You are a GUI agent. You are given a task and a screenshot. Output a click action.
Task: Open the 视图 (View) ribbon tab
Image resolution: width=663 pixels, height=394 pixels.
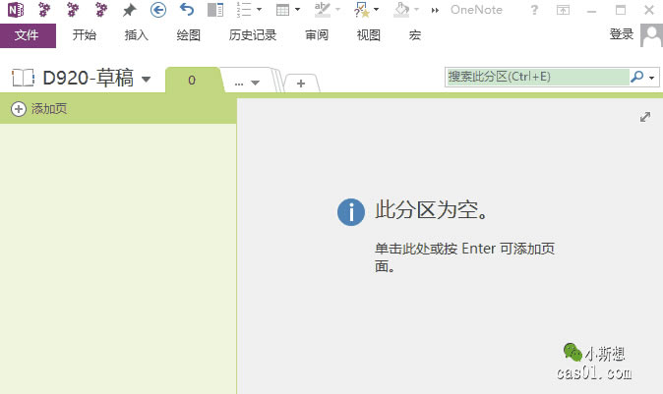(x=368, y=35)
